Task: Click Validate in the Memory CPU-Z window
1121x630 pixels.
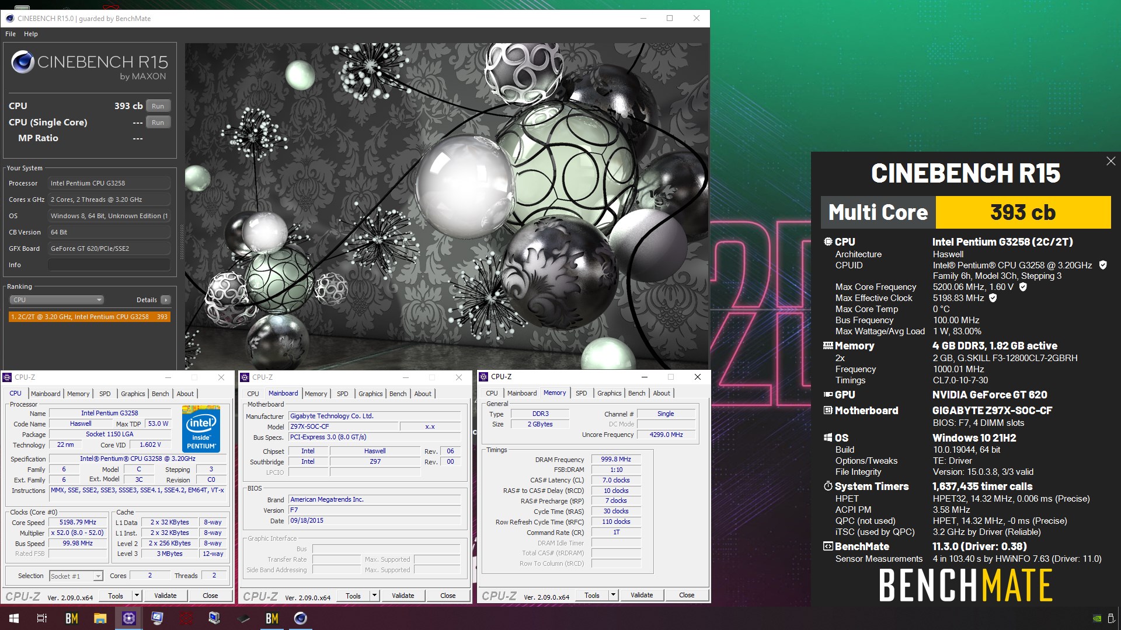Action: point(642,595)
